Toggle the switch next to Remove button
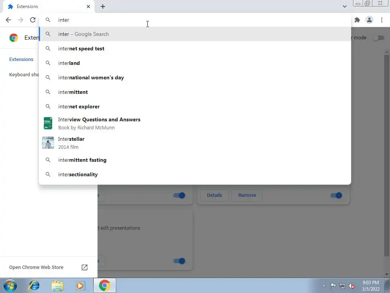This screenshot has height=293, width=390. (336, 195)
